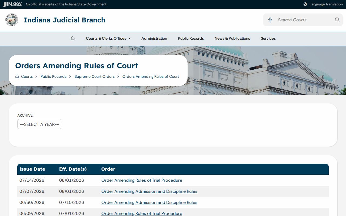Click the Courts breadcrumb link
The height and width of the screenshot is (216, 346).
point(27,76)
